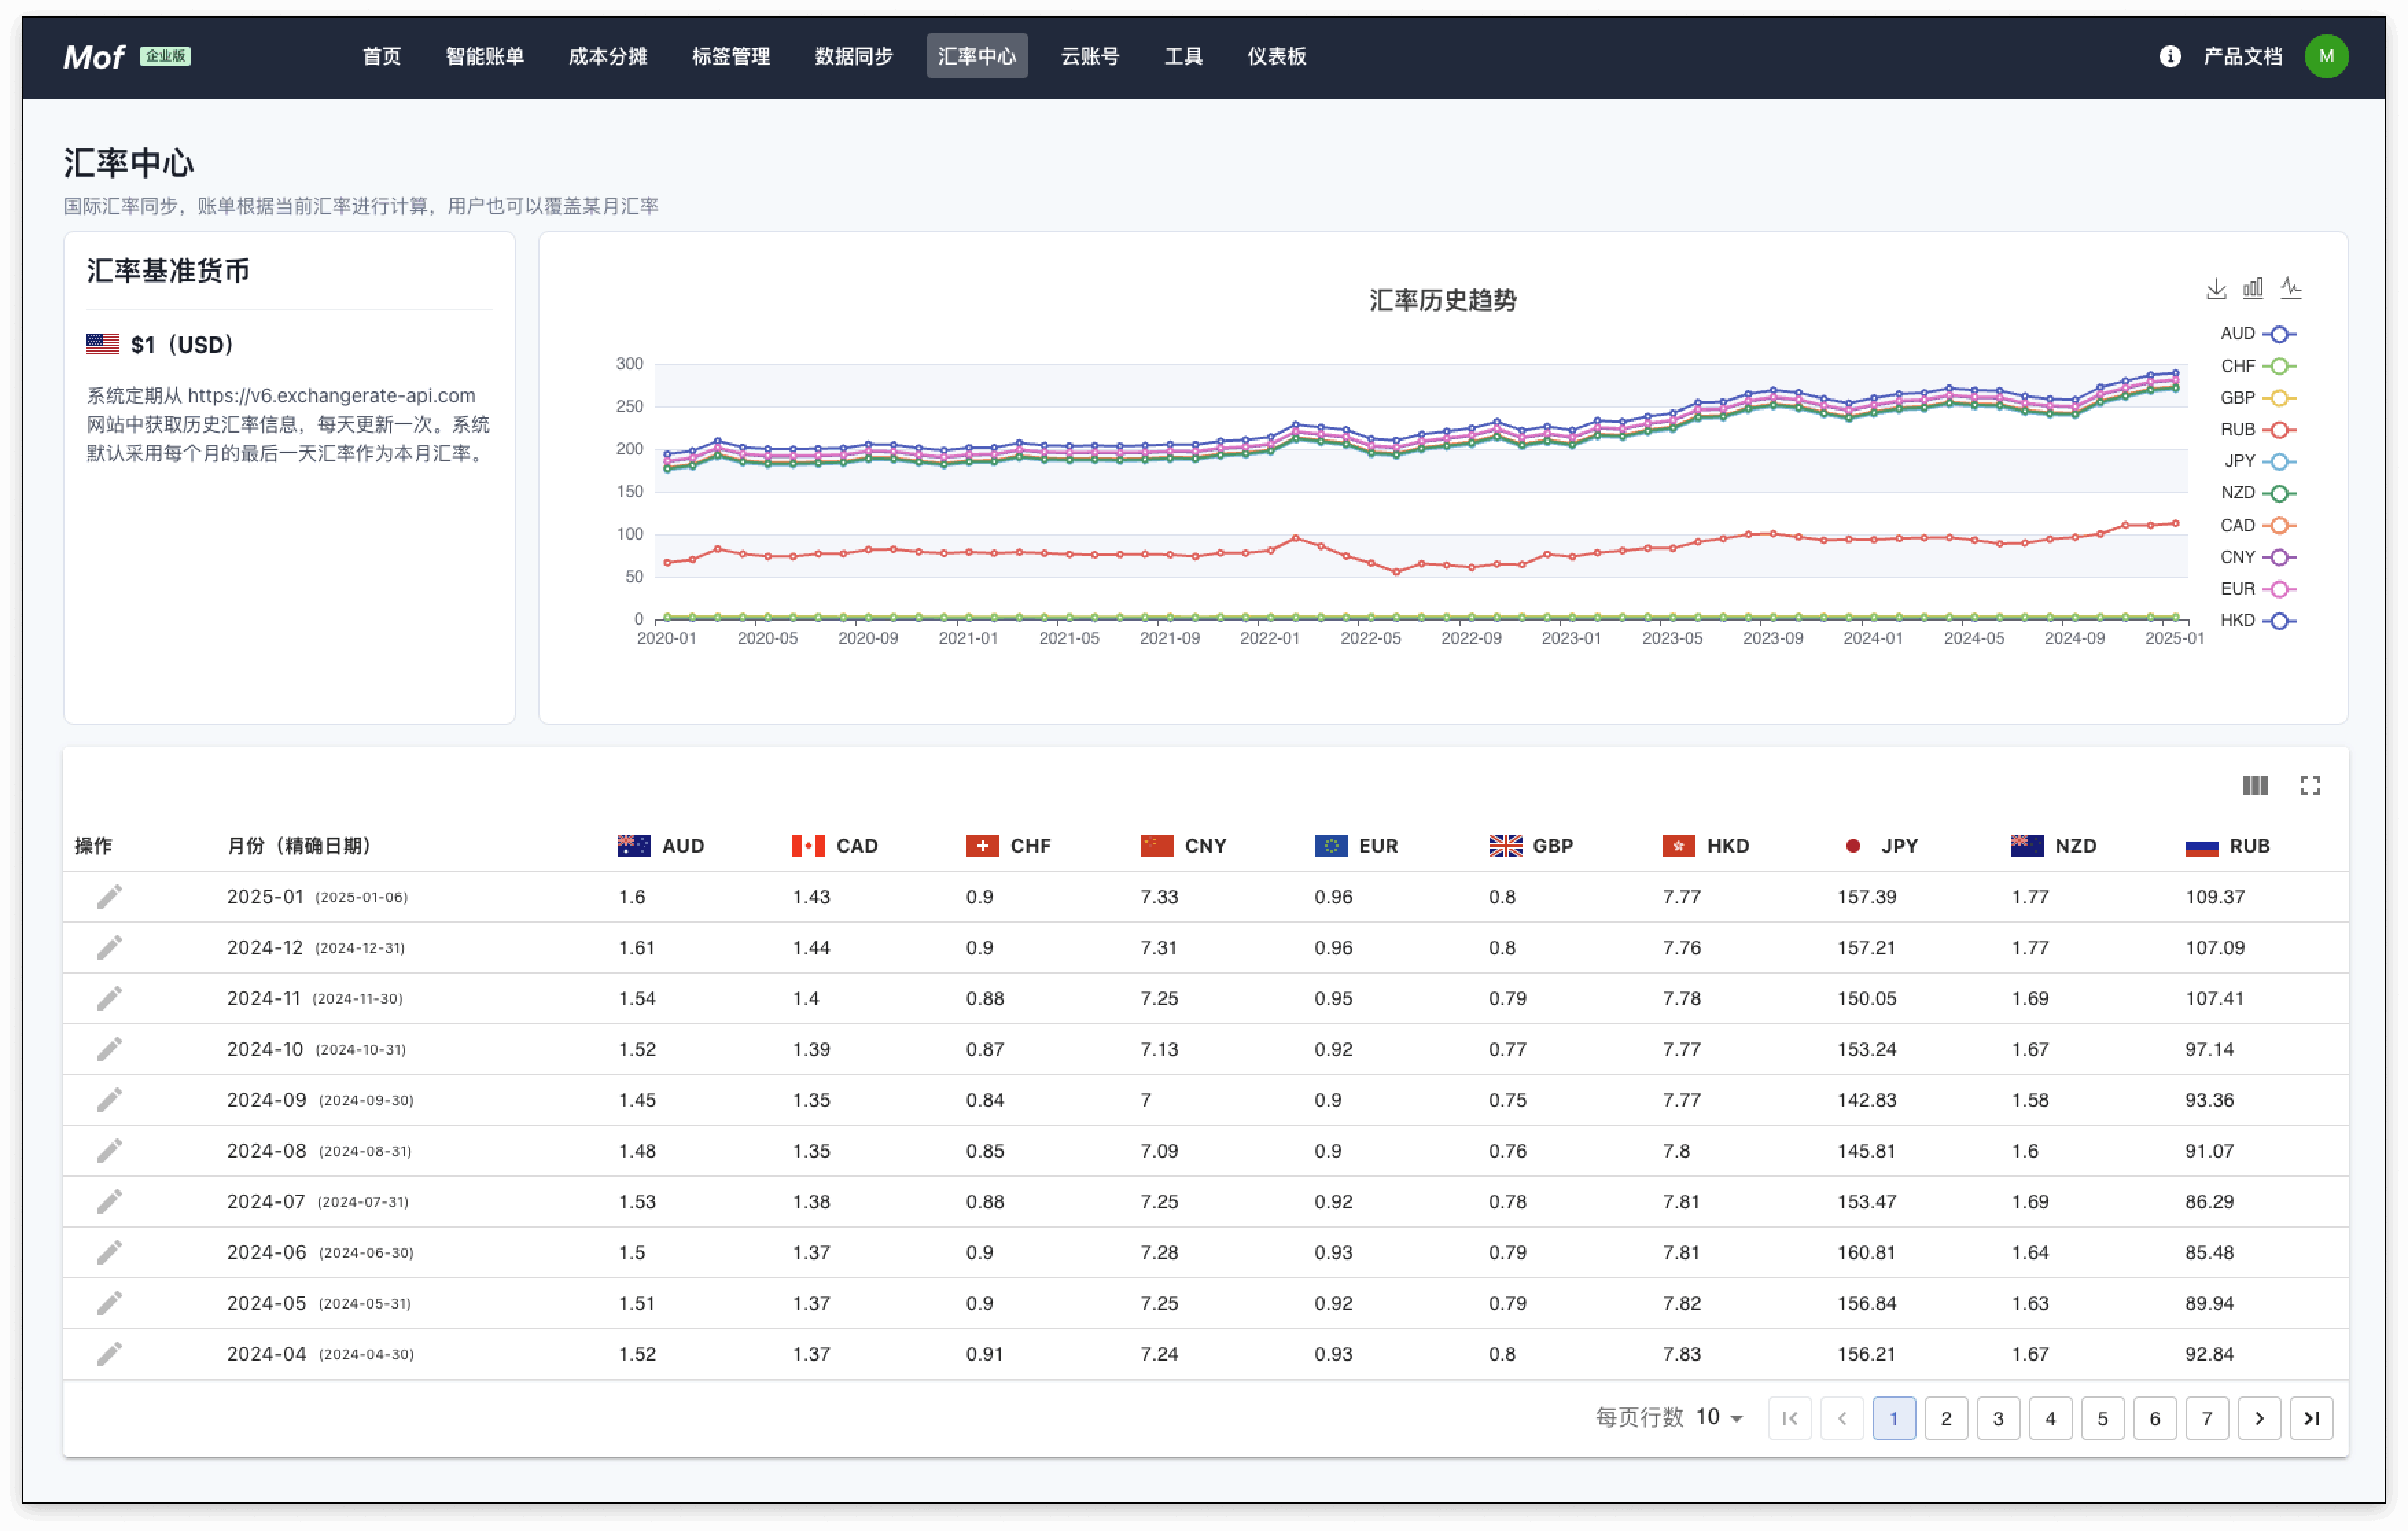Open the 标签管理 nav item
The height and width of the screenshot is (1531, 2408).
[730, 56]
